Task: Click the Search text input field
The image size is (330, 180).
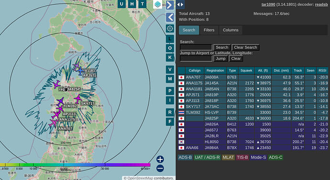Action: coord(196,47)
